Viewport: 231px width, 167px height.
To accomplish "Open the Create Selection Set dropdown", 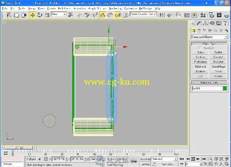I will [x=143, y=14].
